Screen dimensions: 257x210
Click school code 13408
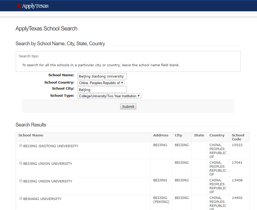click(x=237, y=180)
